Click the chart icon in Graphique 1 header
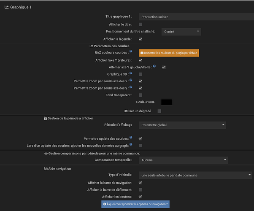The height and width of the screenshot is (211, 254). [x=6, y=7]
